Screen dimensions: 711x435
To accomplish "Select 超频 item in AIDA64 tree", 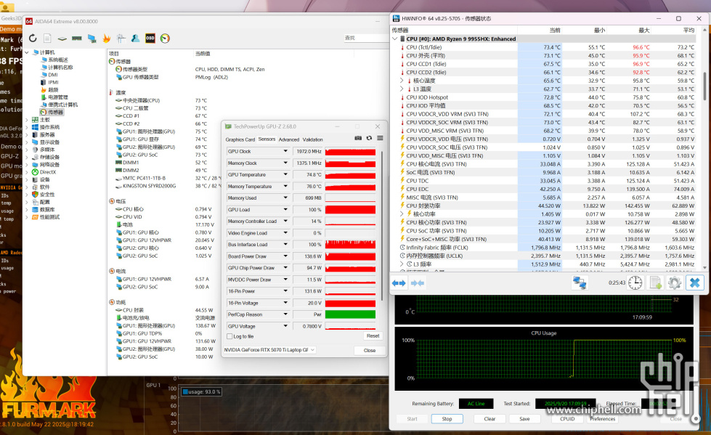I will point(50,90).
